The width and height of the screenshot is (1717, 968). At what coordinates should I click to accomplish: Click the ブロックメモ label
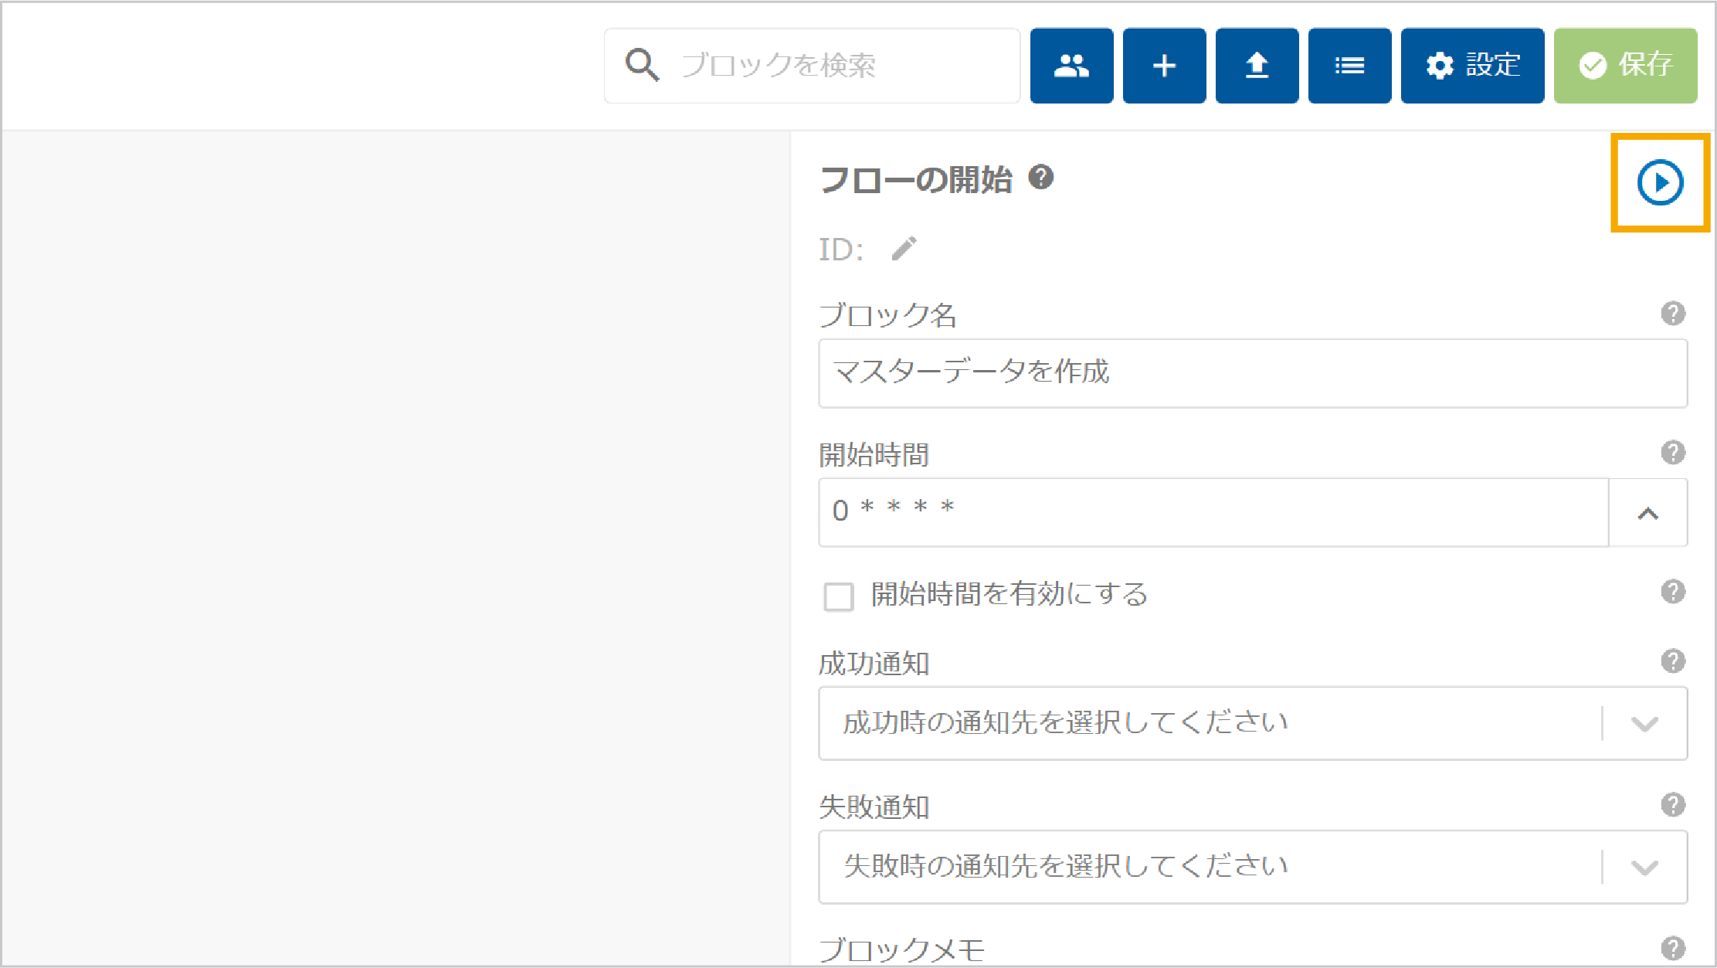pos(901,950)
